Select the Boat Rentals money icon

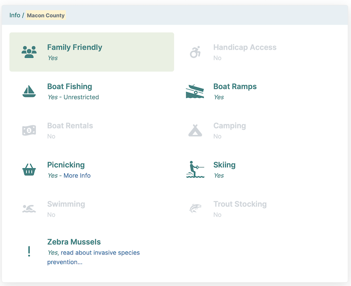pos(29,129)
